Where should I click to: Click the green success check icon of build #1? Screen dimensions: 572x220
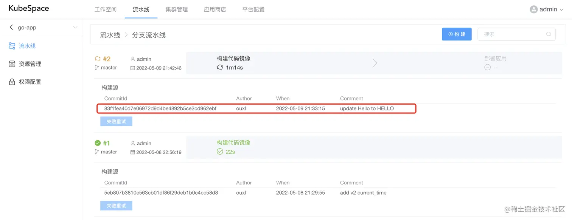(98, 143)
